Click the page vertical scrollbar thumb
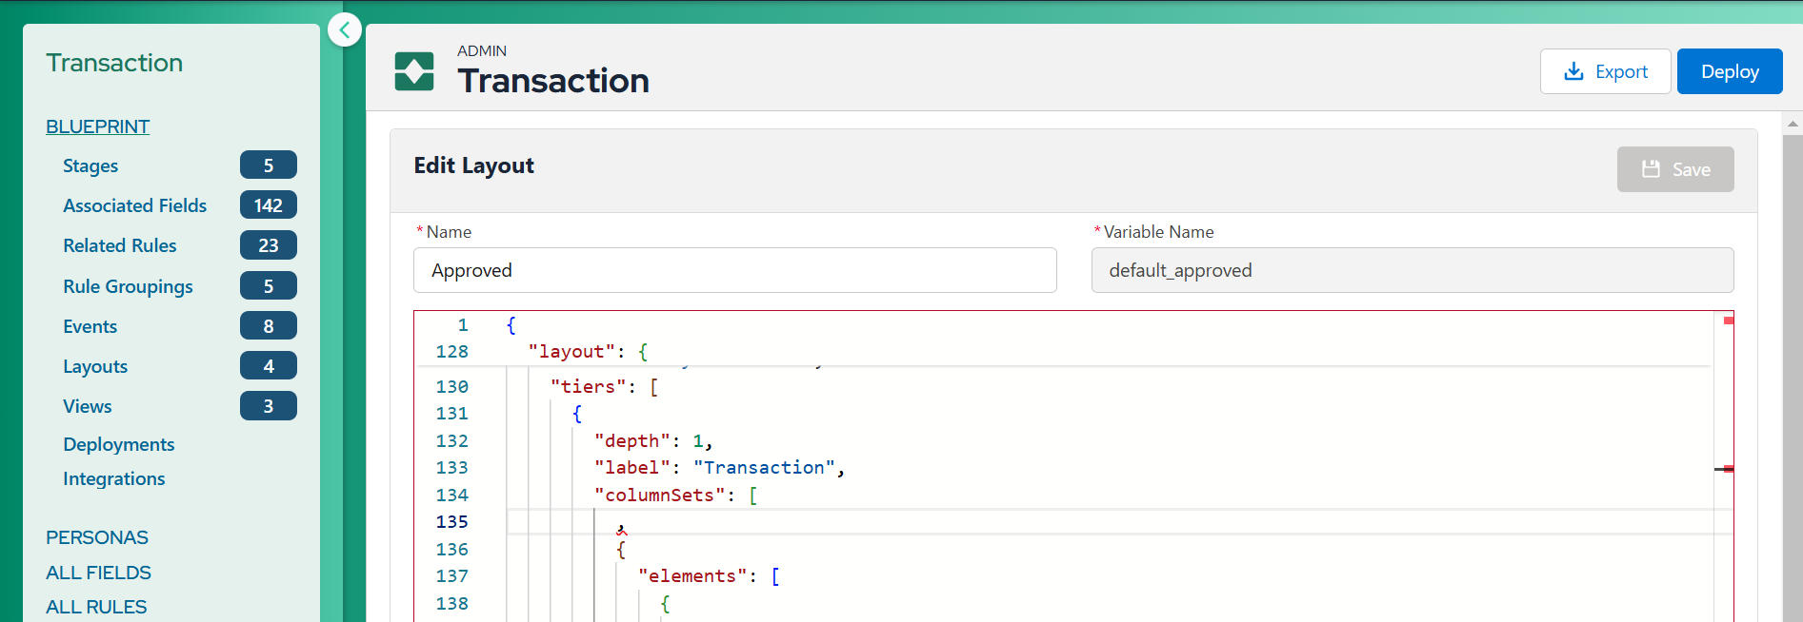Image resolution: width=1803 pixels, height=622 pixels. click(1793, 379)
